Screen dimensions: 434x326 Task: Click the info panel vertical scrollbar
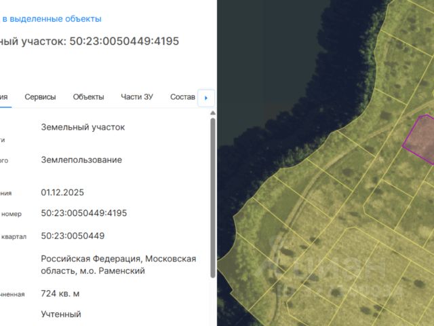pos(212,198)
